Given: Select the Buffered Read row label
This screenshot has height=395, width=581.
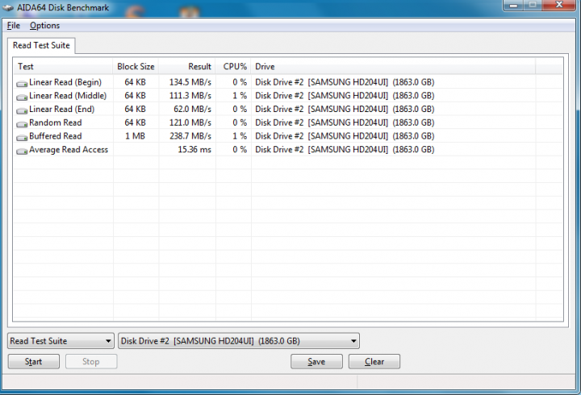Looking at the screenshot, I should (56, 136).
